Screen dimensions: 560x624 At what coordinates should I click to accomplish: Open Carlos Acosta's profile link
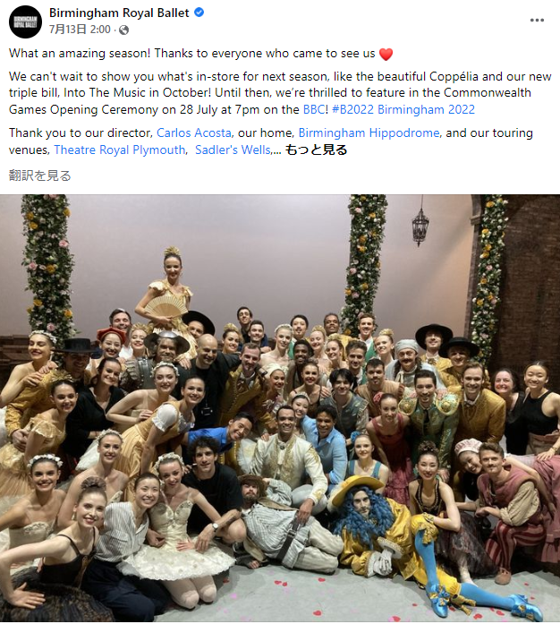pos(194,132)
